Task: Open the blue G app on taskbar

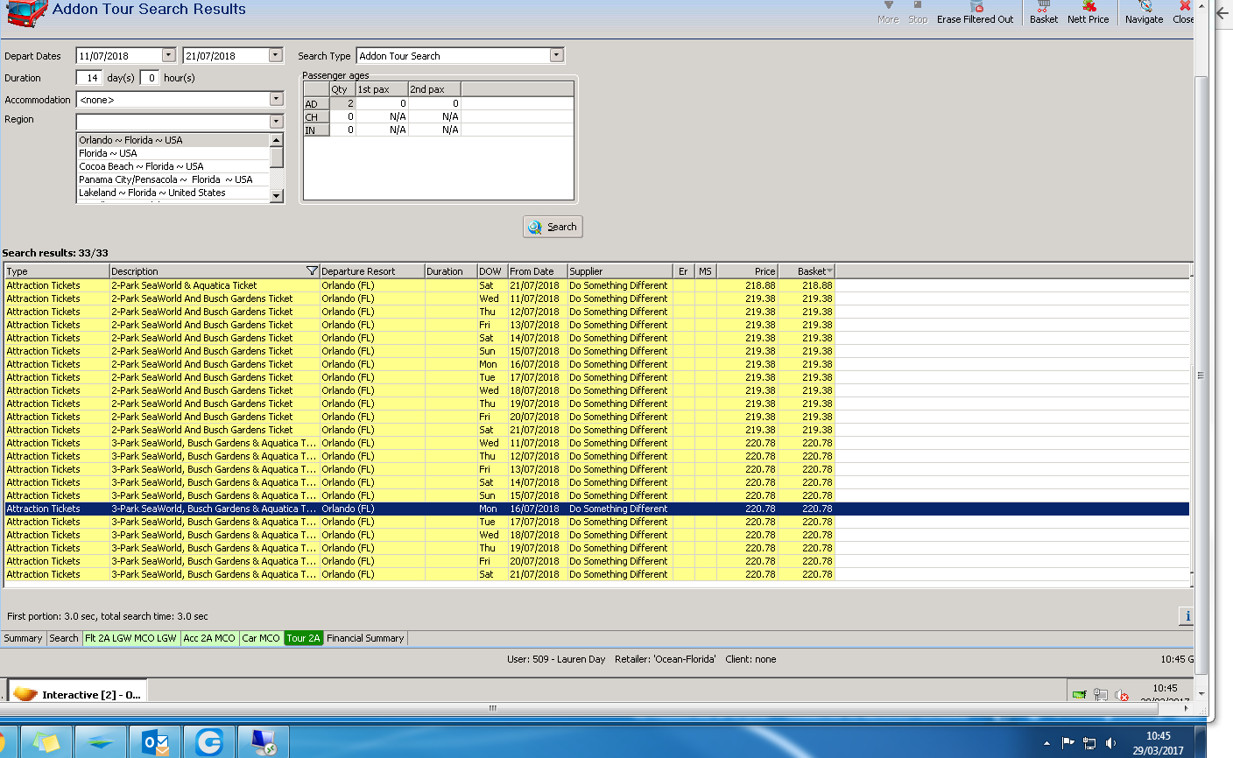Action: click(x=208, y=743)
